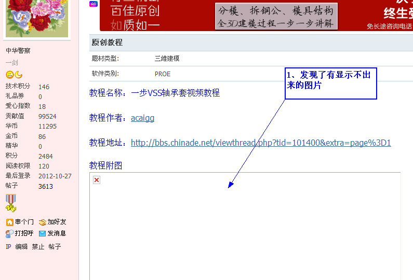
Task: Click the 爱心指数 value 18
Action: coord(42,106)
